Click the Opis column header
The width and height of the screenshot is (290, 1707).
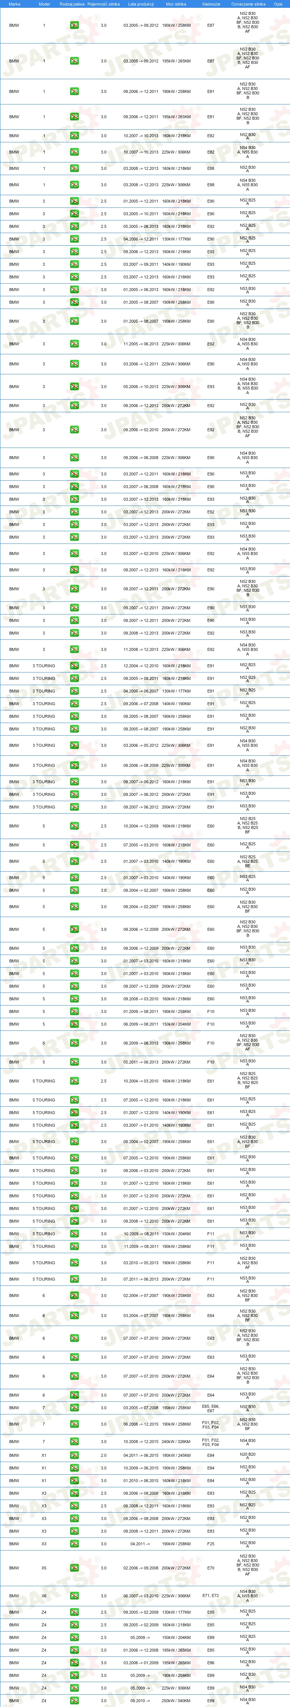[x=278, y=4]
